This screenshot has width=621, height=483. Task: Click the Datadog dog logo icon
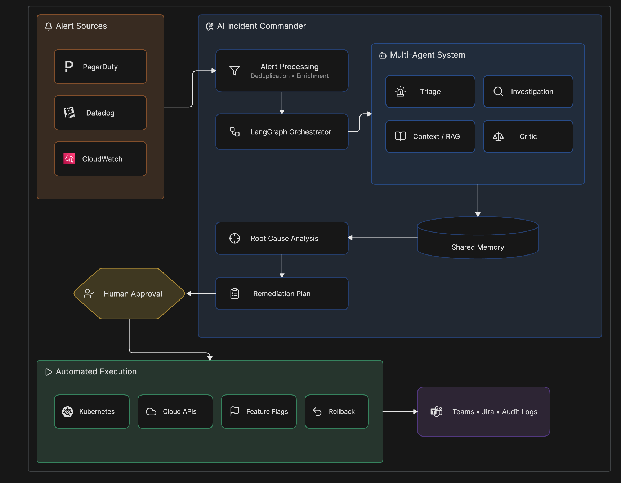click(69, 113)
